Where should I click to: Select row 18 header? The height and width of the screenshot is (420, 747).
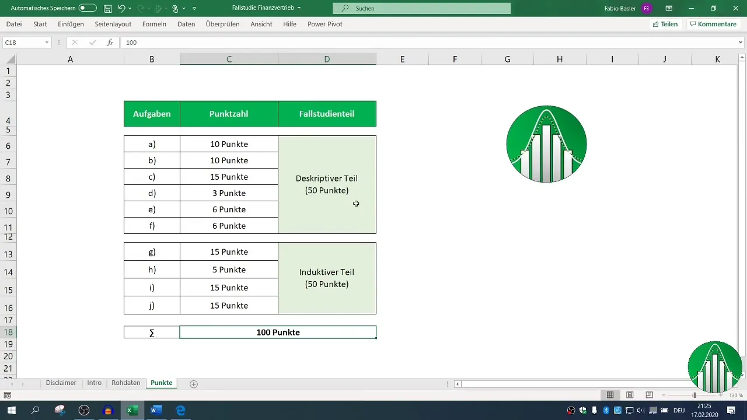tap(8, 332)
